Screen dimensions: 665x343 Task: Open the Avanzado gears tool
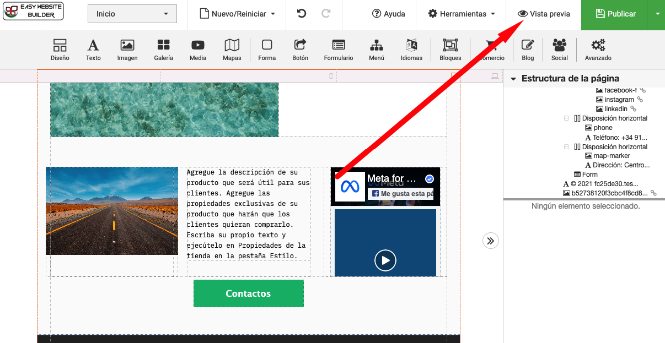[x=598, y=50]
